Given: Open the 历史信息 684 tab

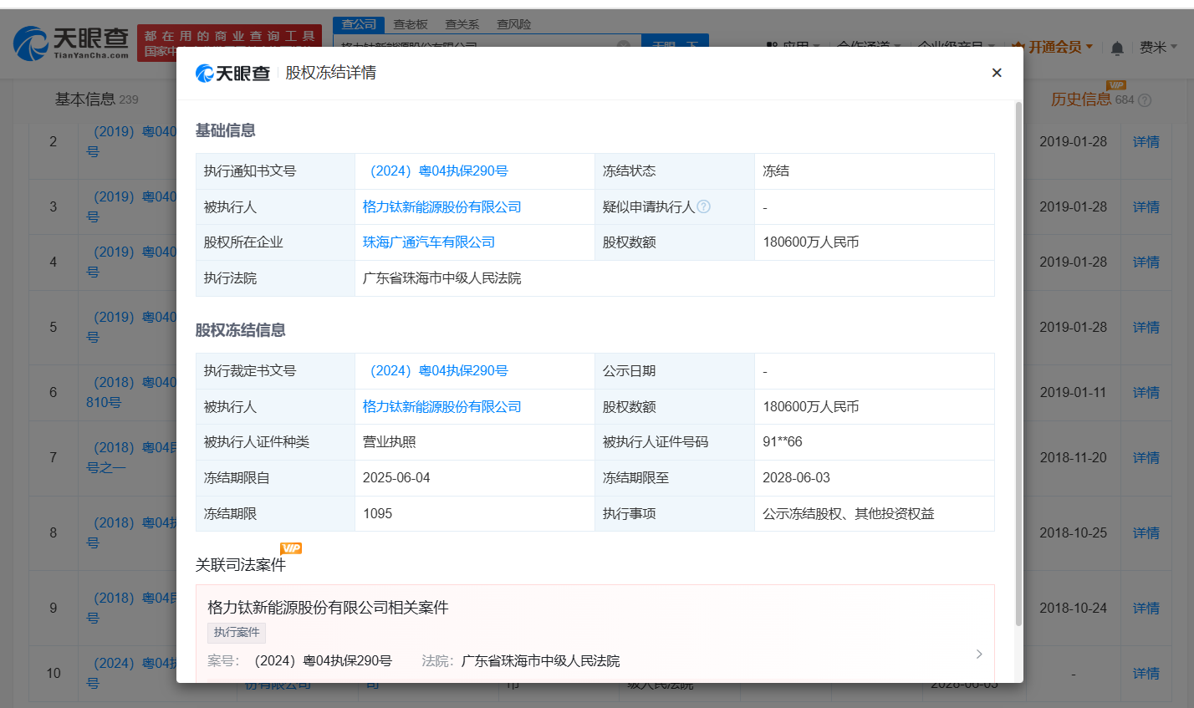Looking at the screenshot, I should (x=1092, y=99).
